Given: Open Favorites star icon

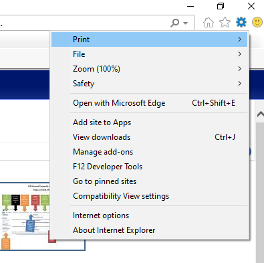Looking at the screenshot, I should point(225,22).
